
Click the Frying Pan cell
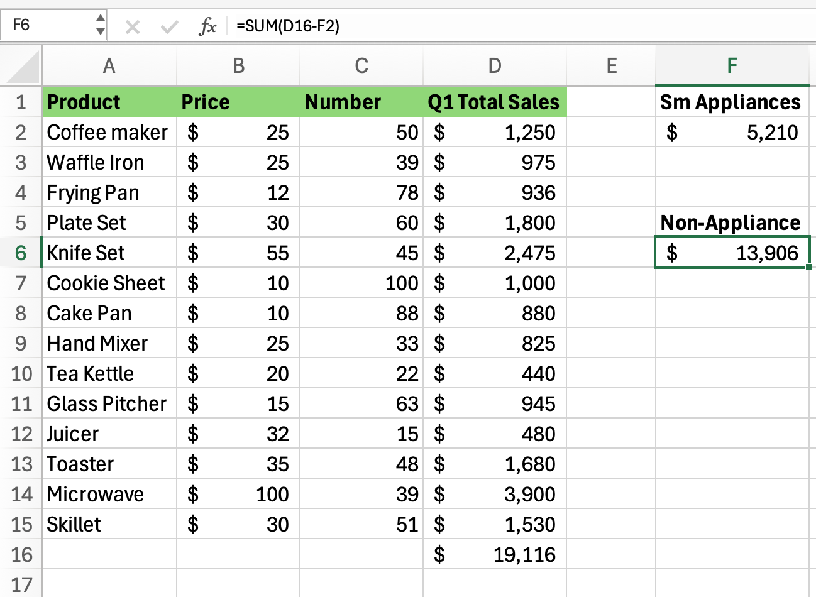coord(109,192)
